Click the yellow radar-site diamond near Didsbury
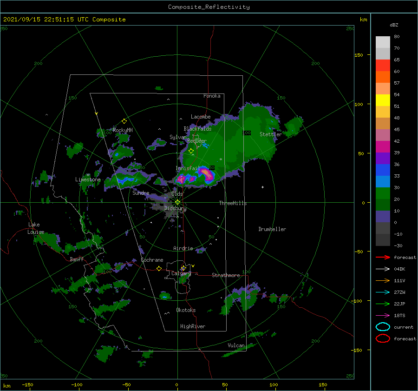This screenshot has width=418, height=391. coord(177,202)
